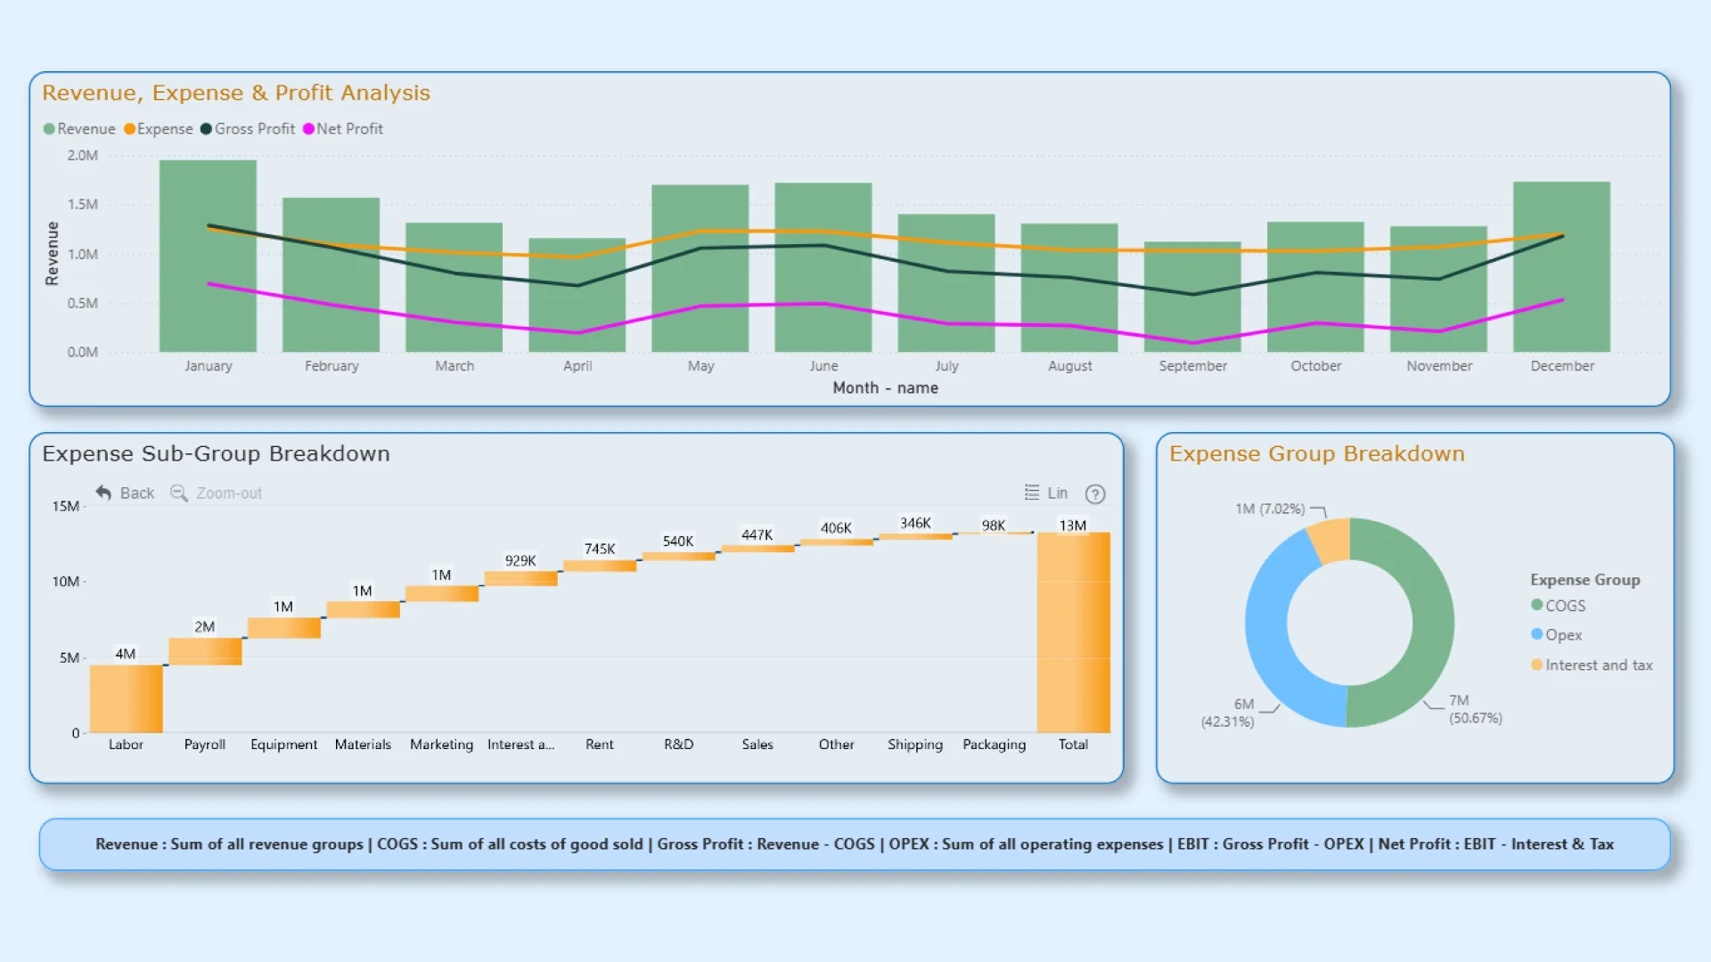Click the Interest and tax legend dot
The height and width of the screenshot is (962, 1711).
click(1536, 664)
